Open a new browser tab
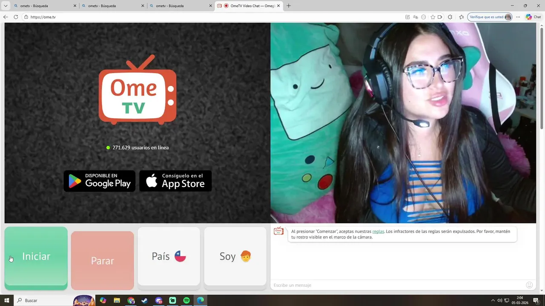This screenshot has height=306, width=545. click(289, 6)
